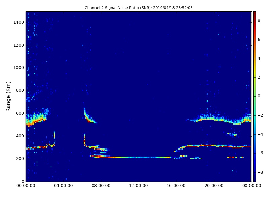Click the colorbar label 6

(x=259, y=40)
